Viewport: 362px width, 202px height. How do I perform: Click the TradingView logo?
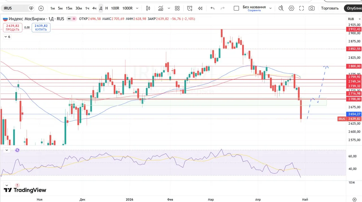click(25, 190)
